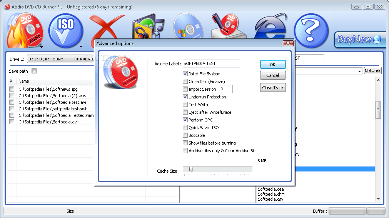Click the BuyNow button
This screenshot has width=389, height=218.
coord(360,39)
